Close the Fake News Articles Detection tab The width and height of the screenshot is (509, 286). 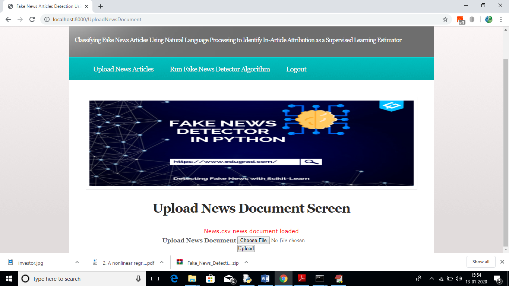click(86, 6)
